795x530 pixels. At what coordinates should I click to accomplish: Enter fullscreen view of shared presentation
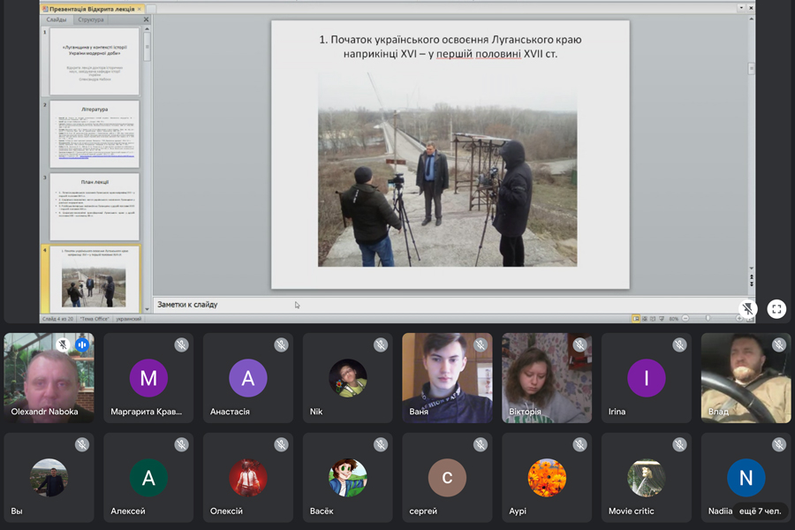coord(776,309)
